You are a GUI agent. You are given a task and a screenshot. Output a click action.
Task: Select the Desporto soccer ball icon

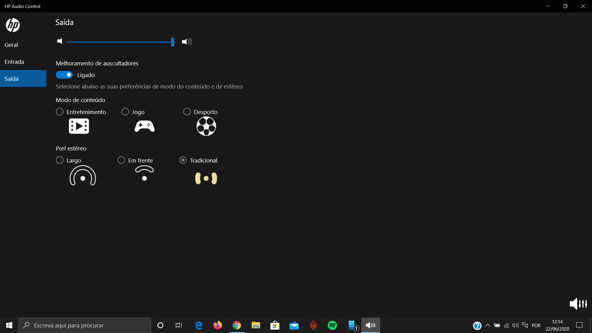tap(206, 126)
